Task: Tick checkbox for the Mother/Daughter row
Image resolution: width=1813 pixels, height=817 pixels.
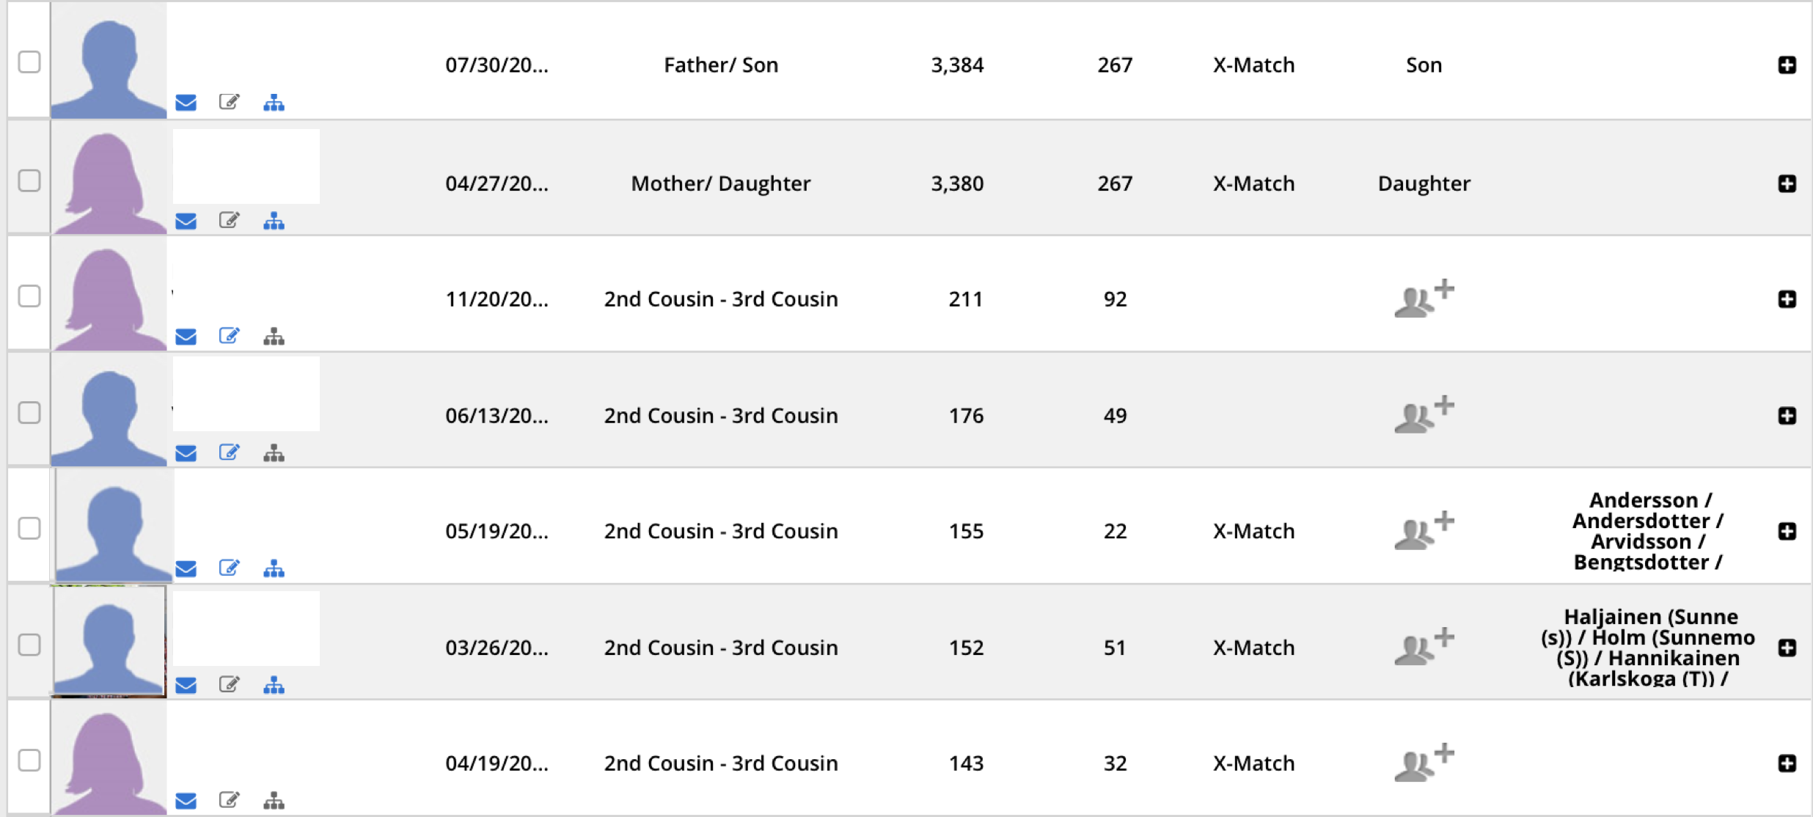Action: (29, 180)
